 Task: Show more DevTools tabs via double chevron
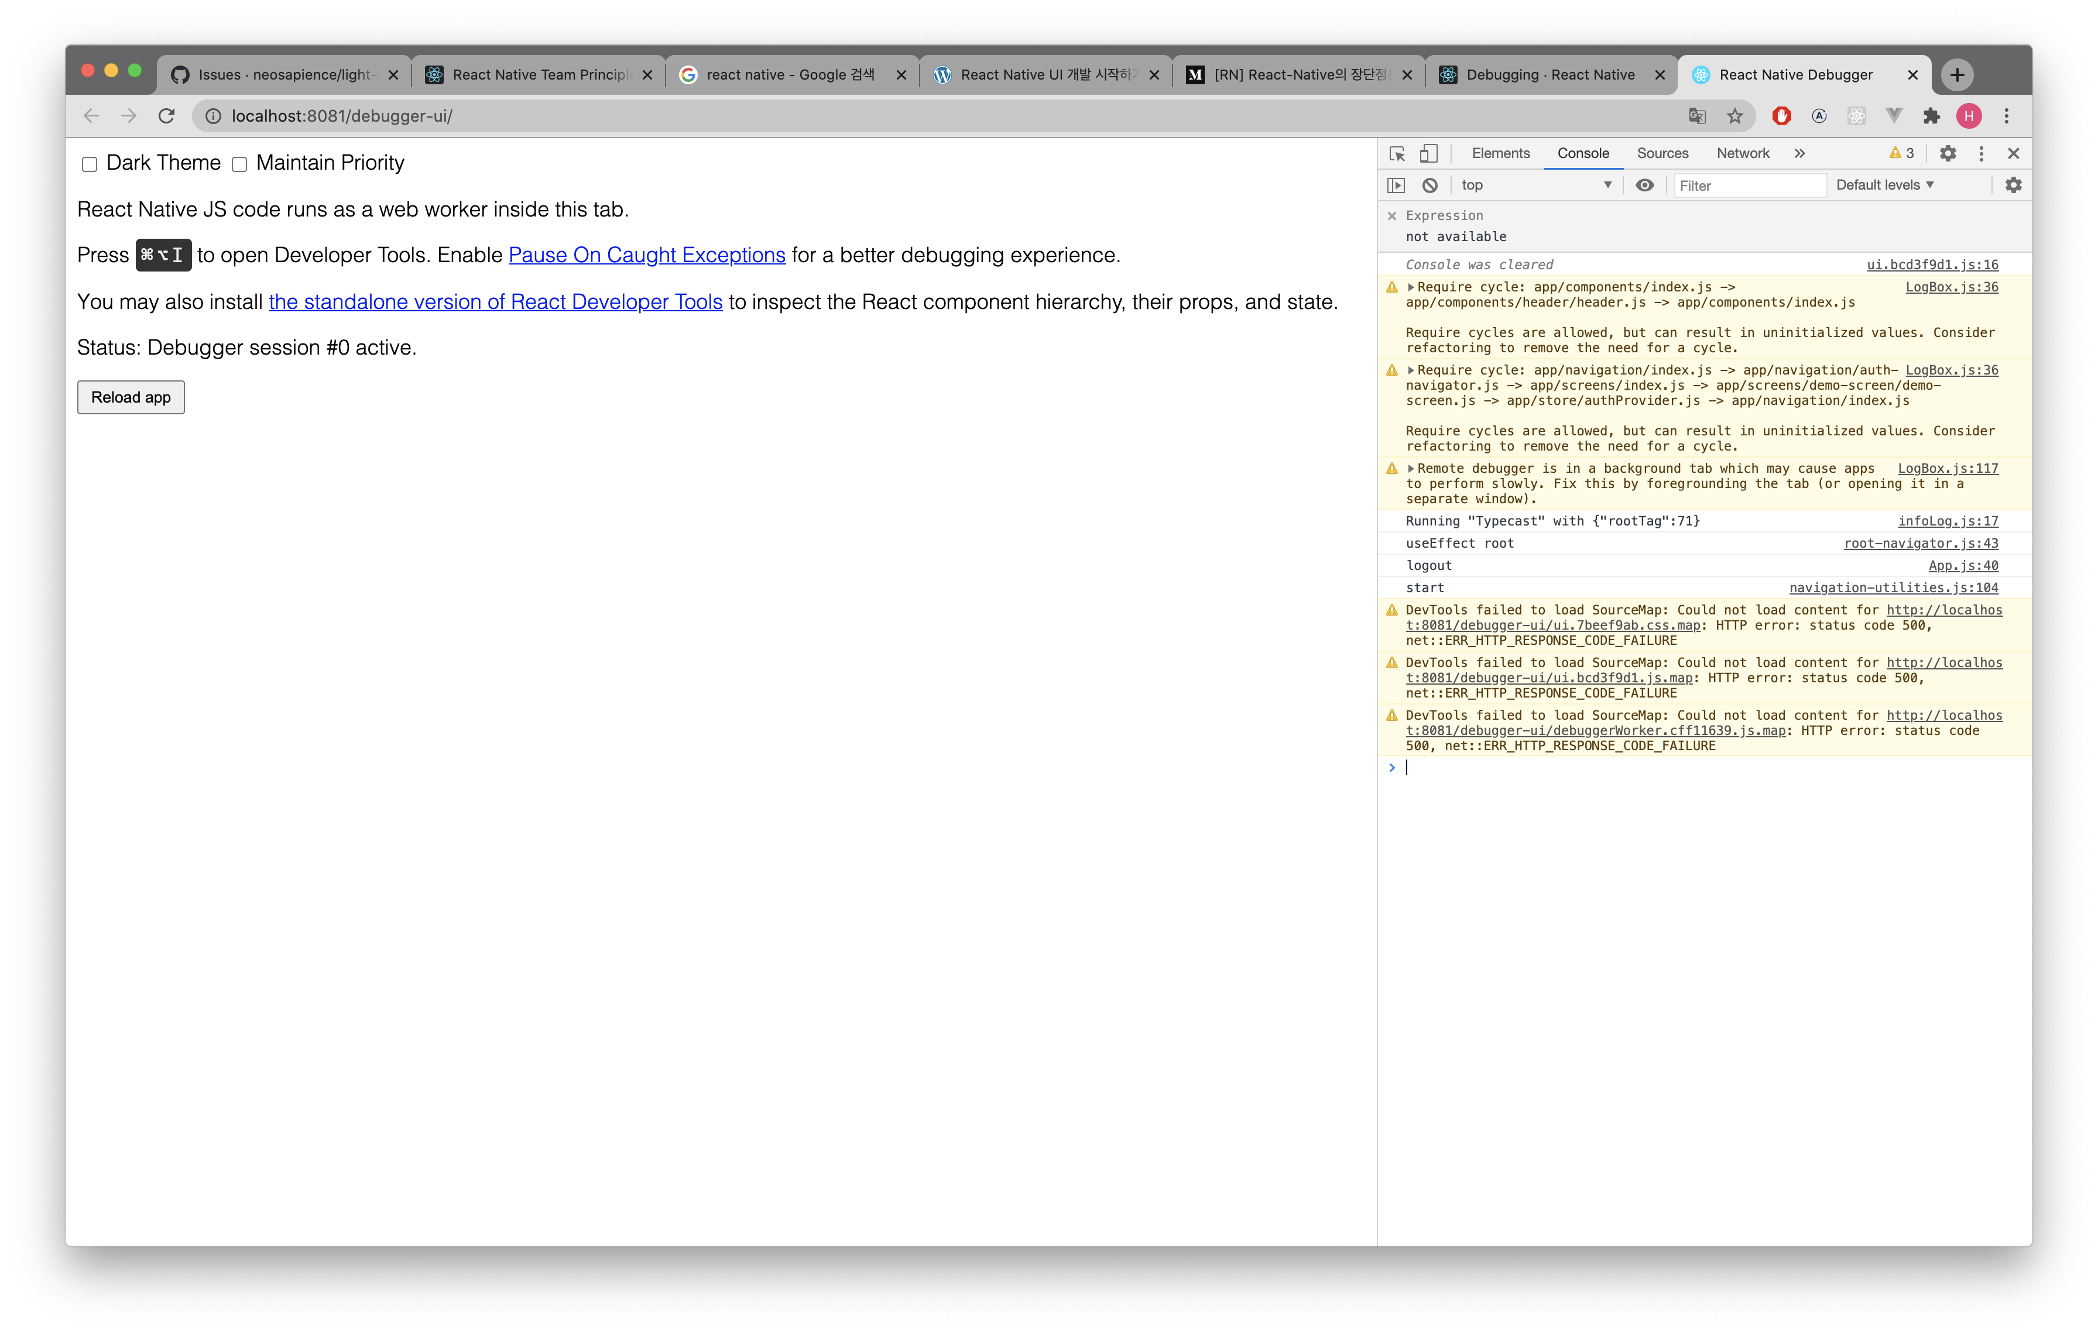(1799, 153)
